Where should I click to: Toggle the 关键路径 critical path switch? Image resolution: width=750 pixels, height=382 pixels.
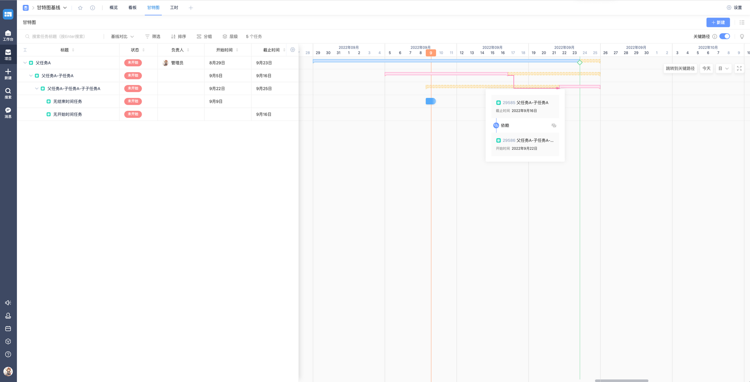point(724,36)
